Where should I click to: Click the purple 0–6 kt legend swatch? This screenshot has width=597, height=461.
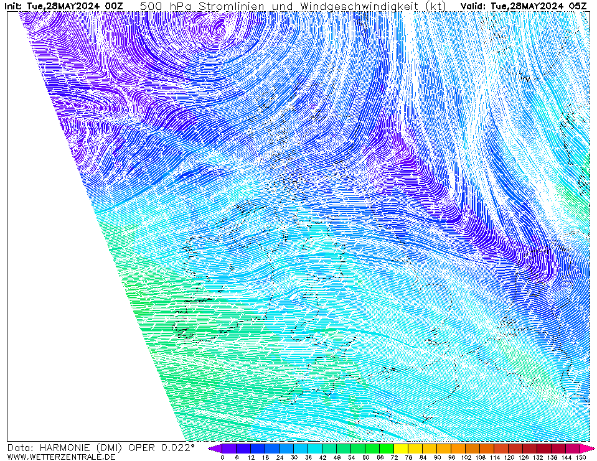click(229, 449)
